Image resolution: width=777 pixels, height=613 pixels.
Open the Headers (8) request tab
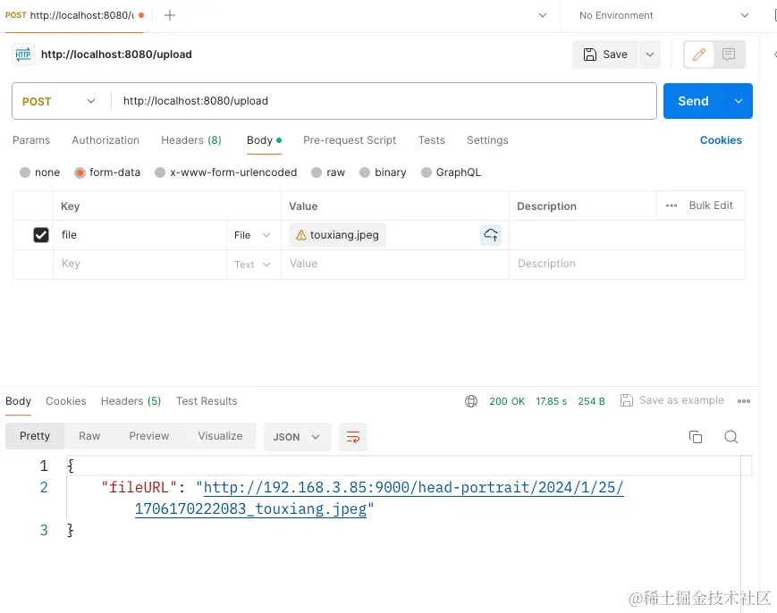[191, 140]
